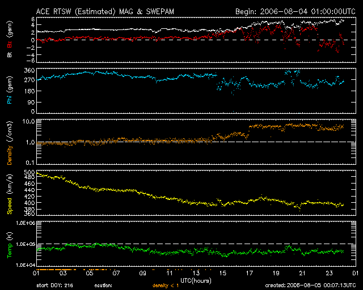The height and width of the screenshot is (290, 363).
Task: Click the UTC(hours) axis title
Action: [196, 281]
